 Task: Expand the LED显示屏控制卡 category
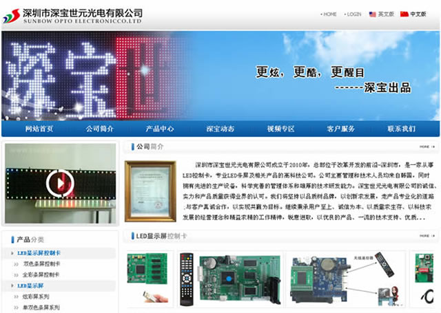click(39, 253)
